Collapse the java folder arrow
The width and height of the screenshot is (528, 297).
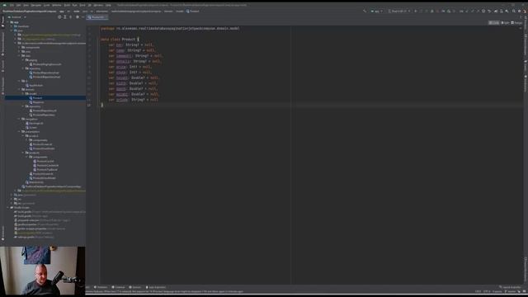(12, 31)
